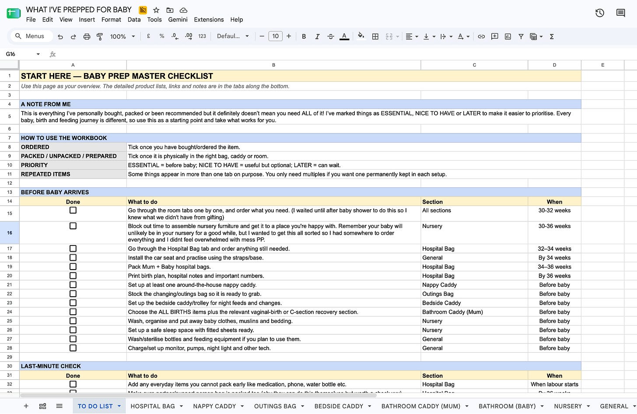Open the zoom 100% dropdown
Image resolution: width=637 pixels, height=414 pixels.
point(122,37)
